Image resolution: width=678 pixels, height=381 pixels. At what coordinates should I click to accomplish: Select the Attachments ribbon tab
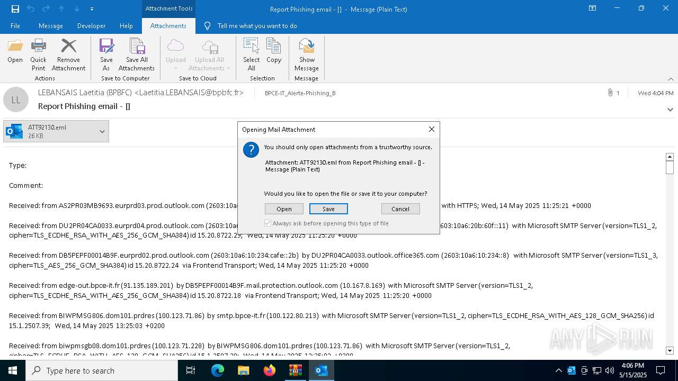(x=168, y=26)
